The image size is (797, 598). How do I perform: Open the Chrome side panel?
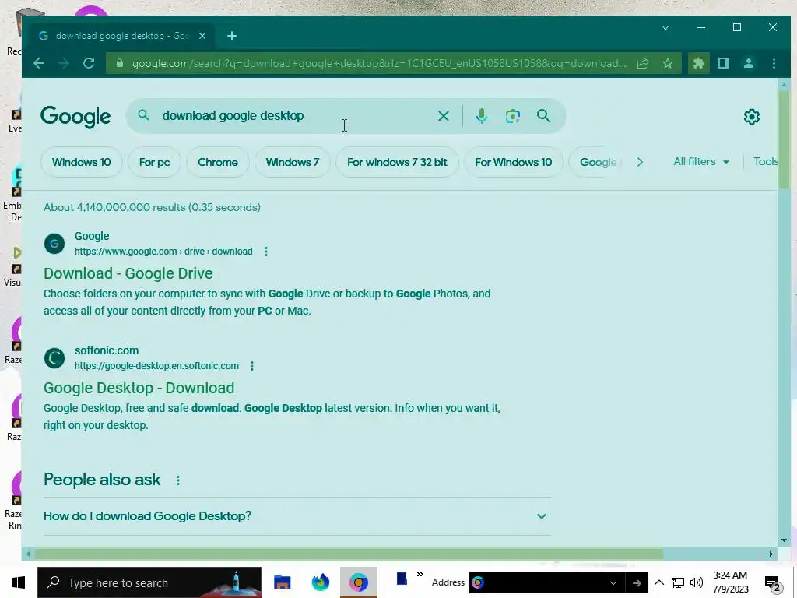[x=724, y=63]
